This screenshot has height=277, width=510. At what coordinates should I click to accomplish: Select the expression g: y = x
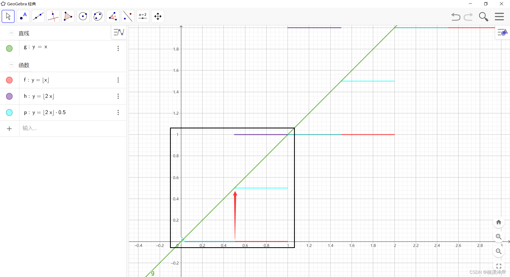(x=36, y=47)
